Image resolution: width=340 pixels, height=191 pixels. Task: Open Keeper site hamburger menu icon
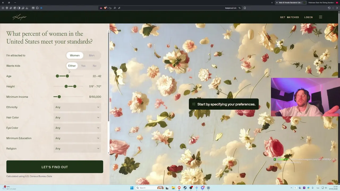point(320,17)
